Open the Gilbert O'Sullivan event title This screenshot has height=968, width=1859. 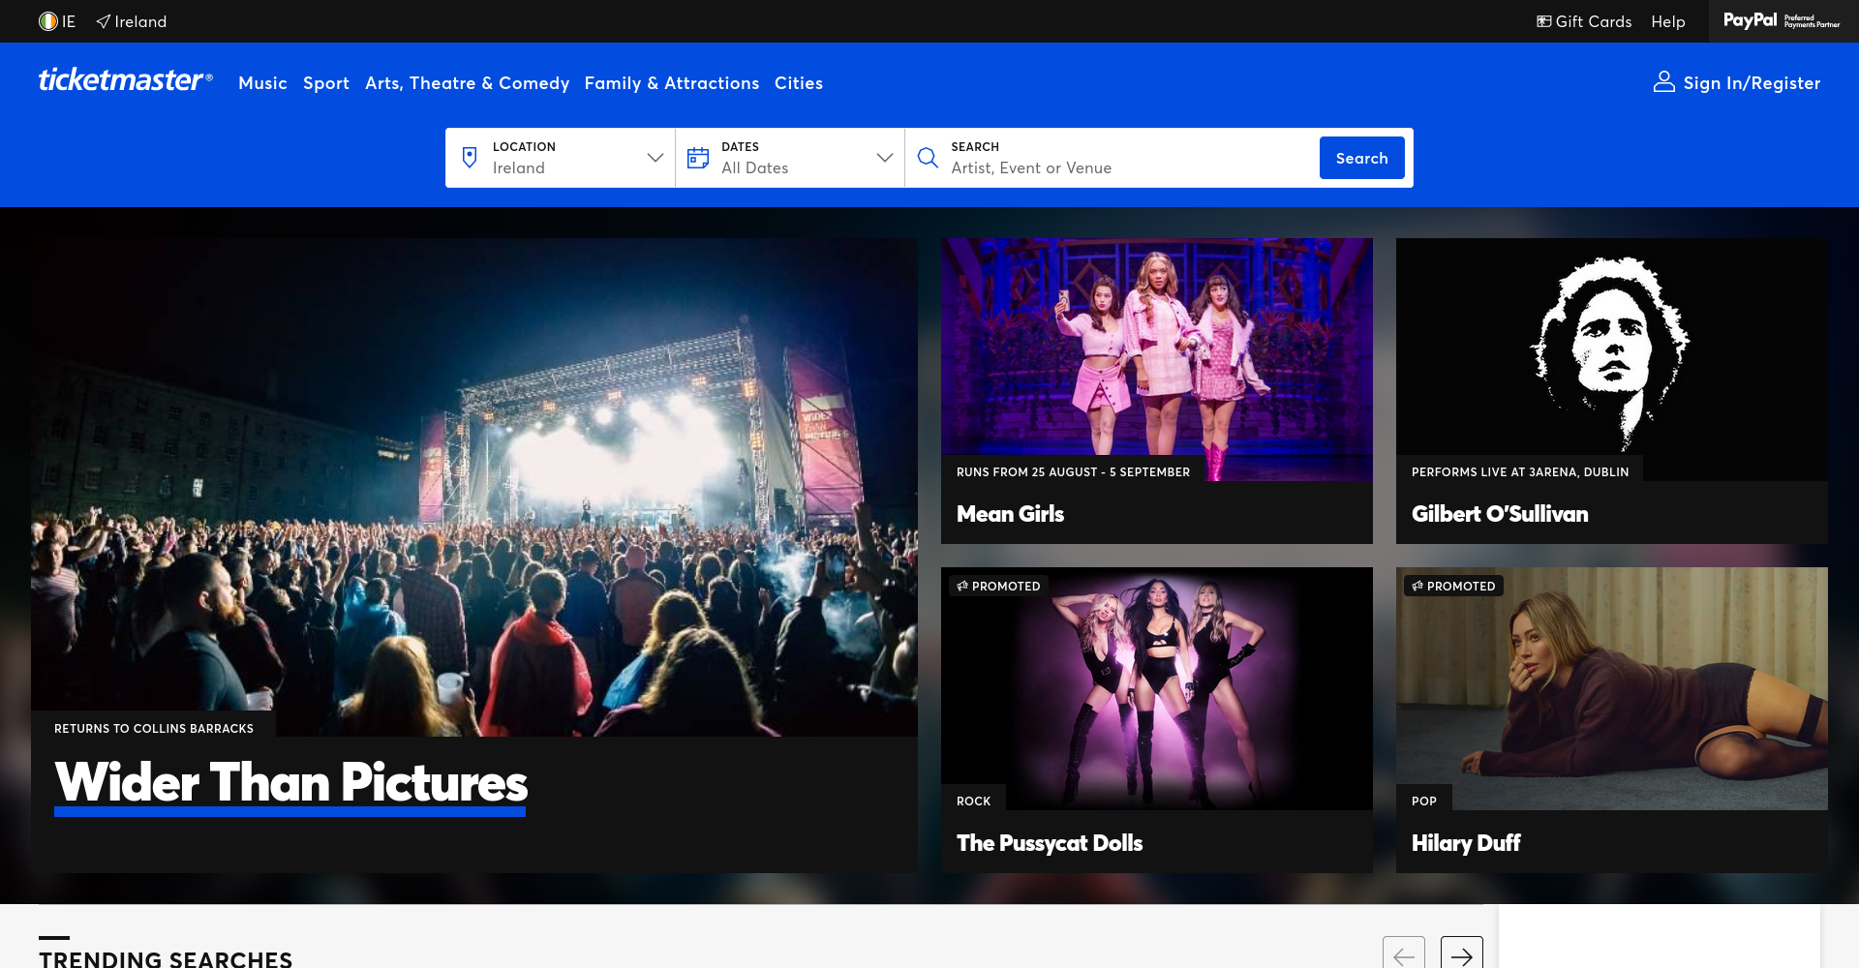(x=1500, y=514)
